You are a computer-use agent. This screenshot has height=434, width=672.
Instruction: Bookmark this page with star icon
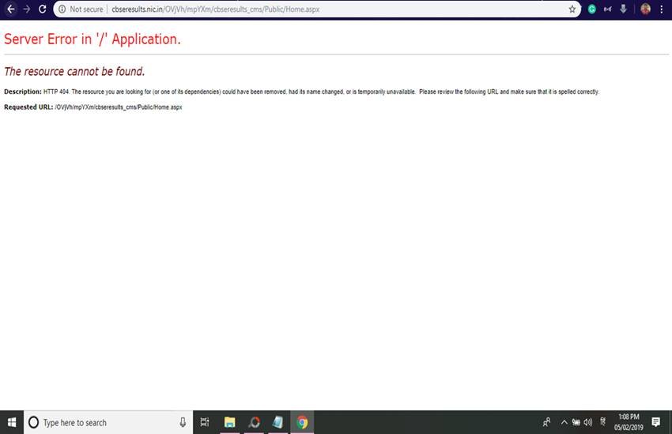point(572,9)
